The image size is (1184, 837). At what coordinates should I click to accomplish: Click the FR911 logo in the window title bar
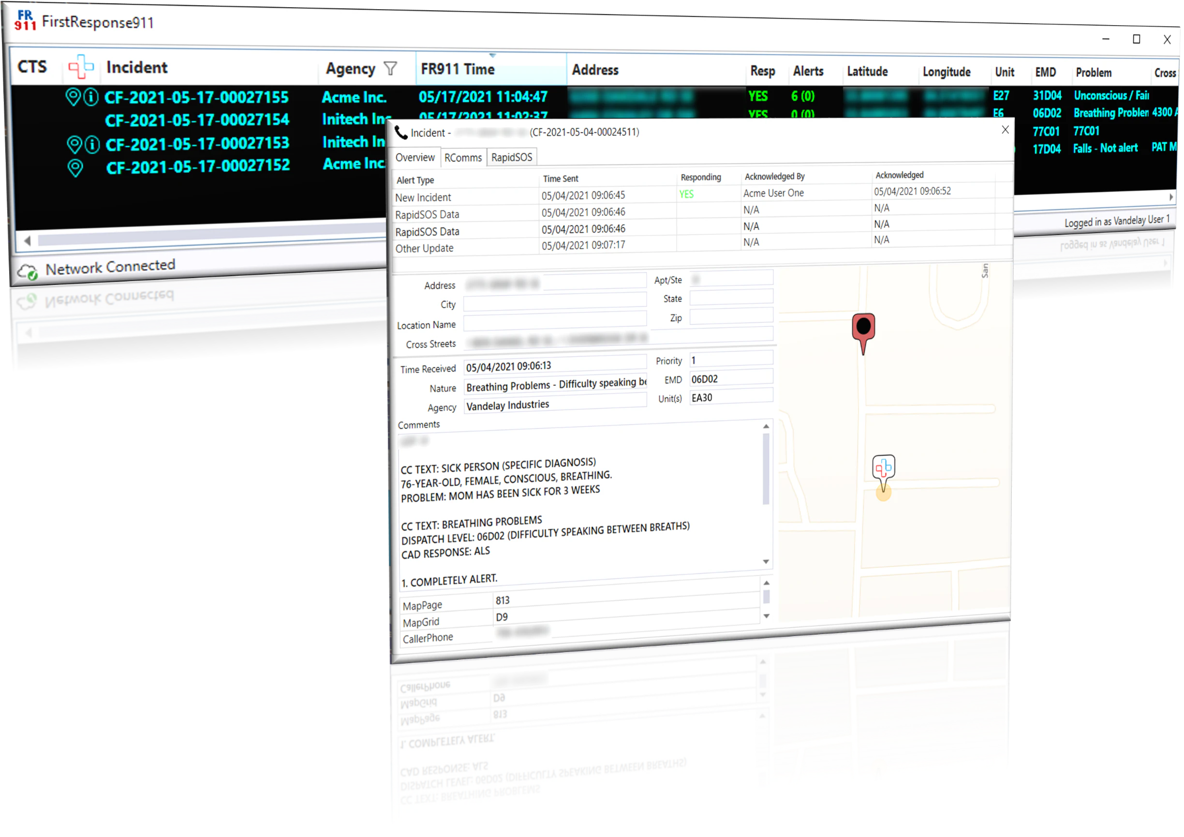[24, 21]
